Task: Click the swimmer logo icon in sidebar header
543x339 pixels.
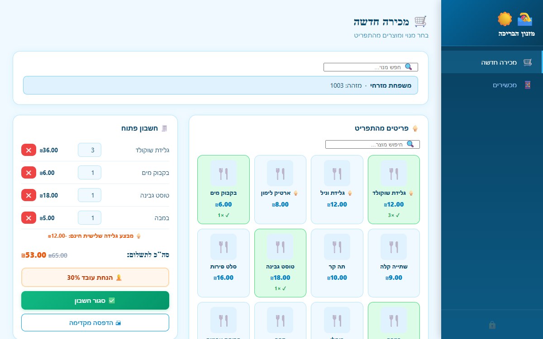Action: click(x=525, y=19)
